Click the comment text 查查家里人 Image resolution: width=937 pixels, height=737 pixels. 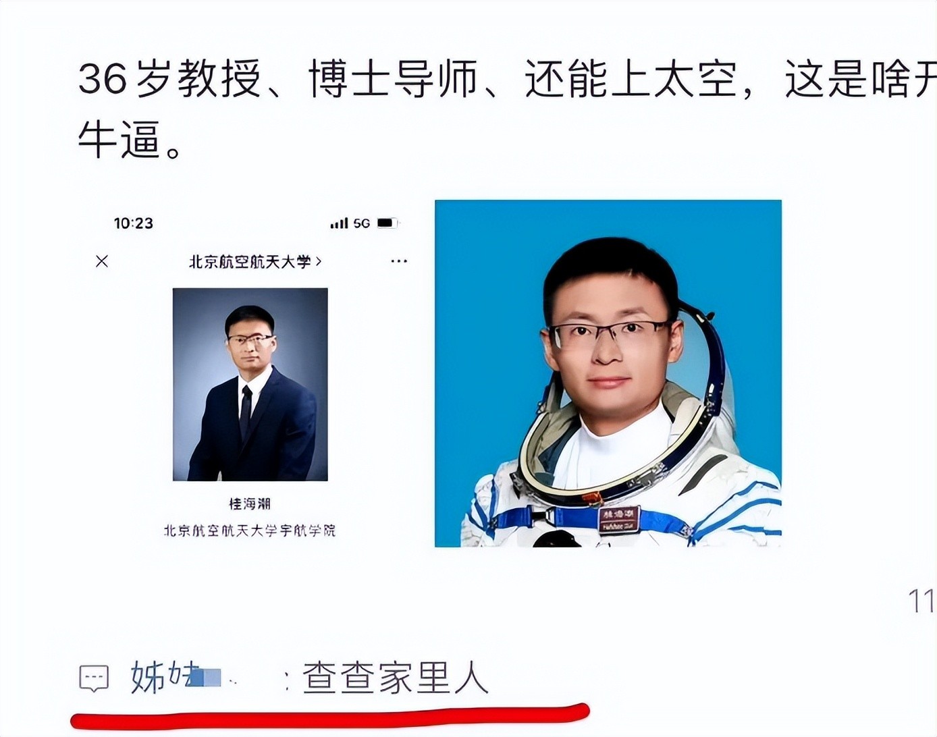click(x=395, y=677)
